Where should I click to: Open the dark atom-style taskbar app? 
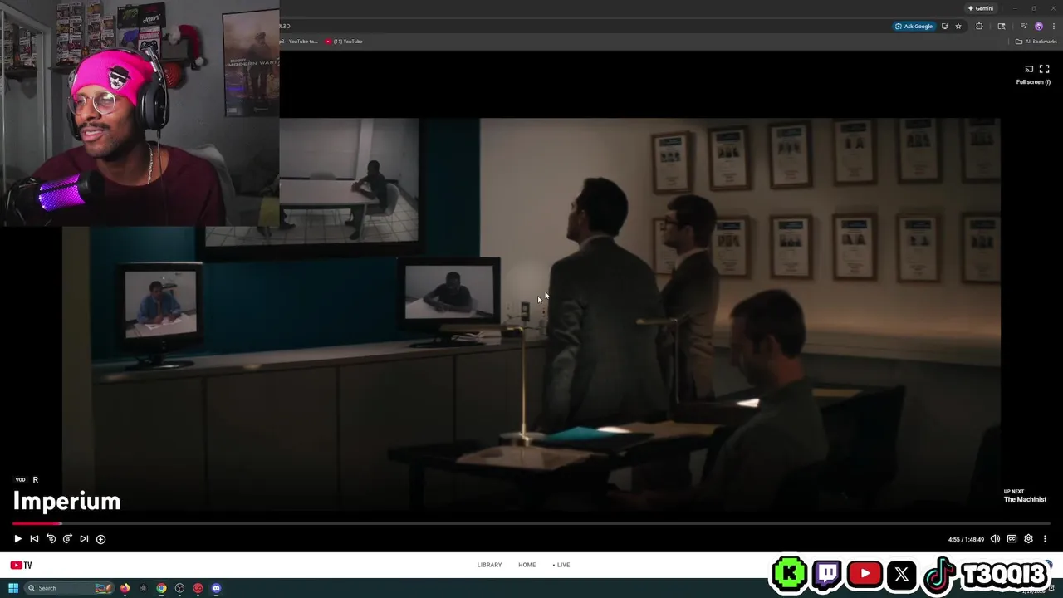pyautogui.click(x=143, y=588)
